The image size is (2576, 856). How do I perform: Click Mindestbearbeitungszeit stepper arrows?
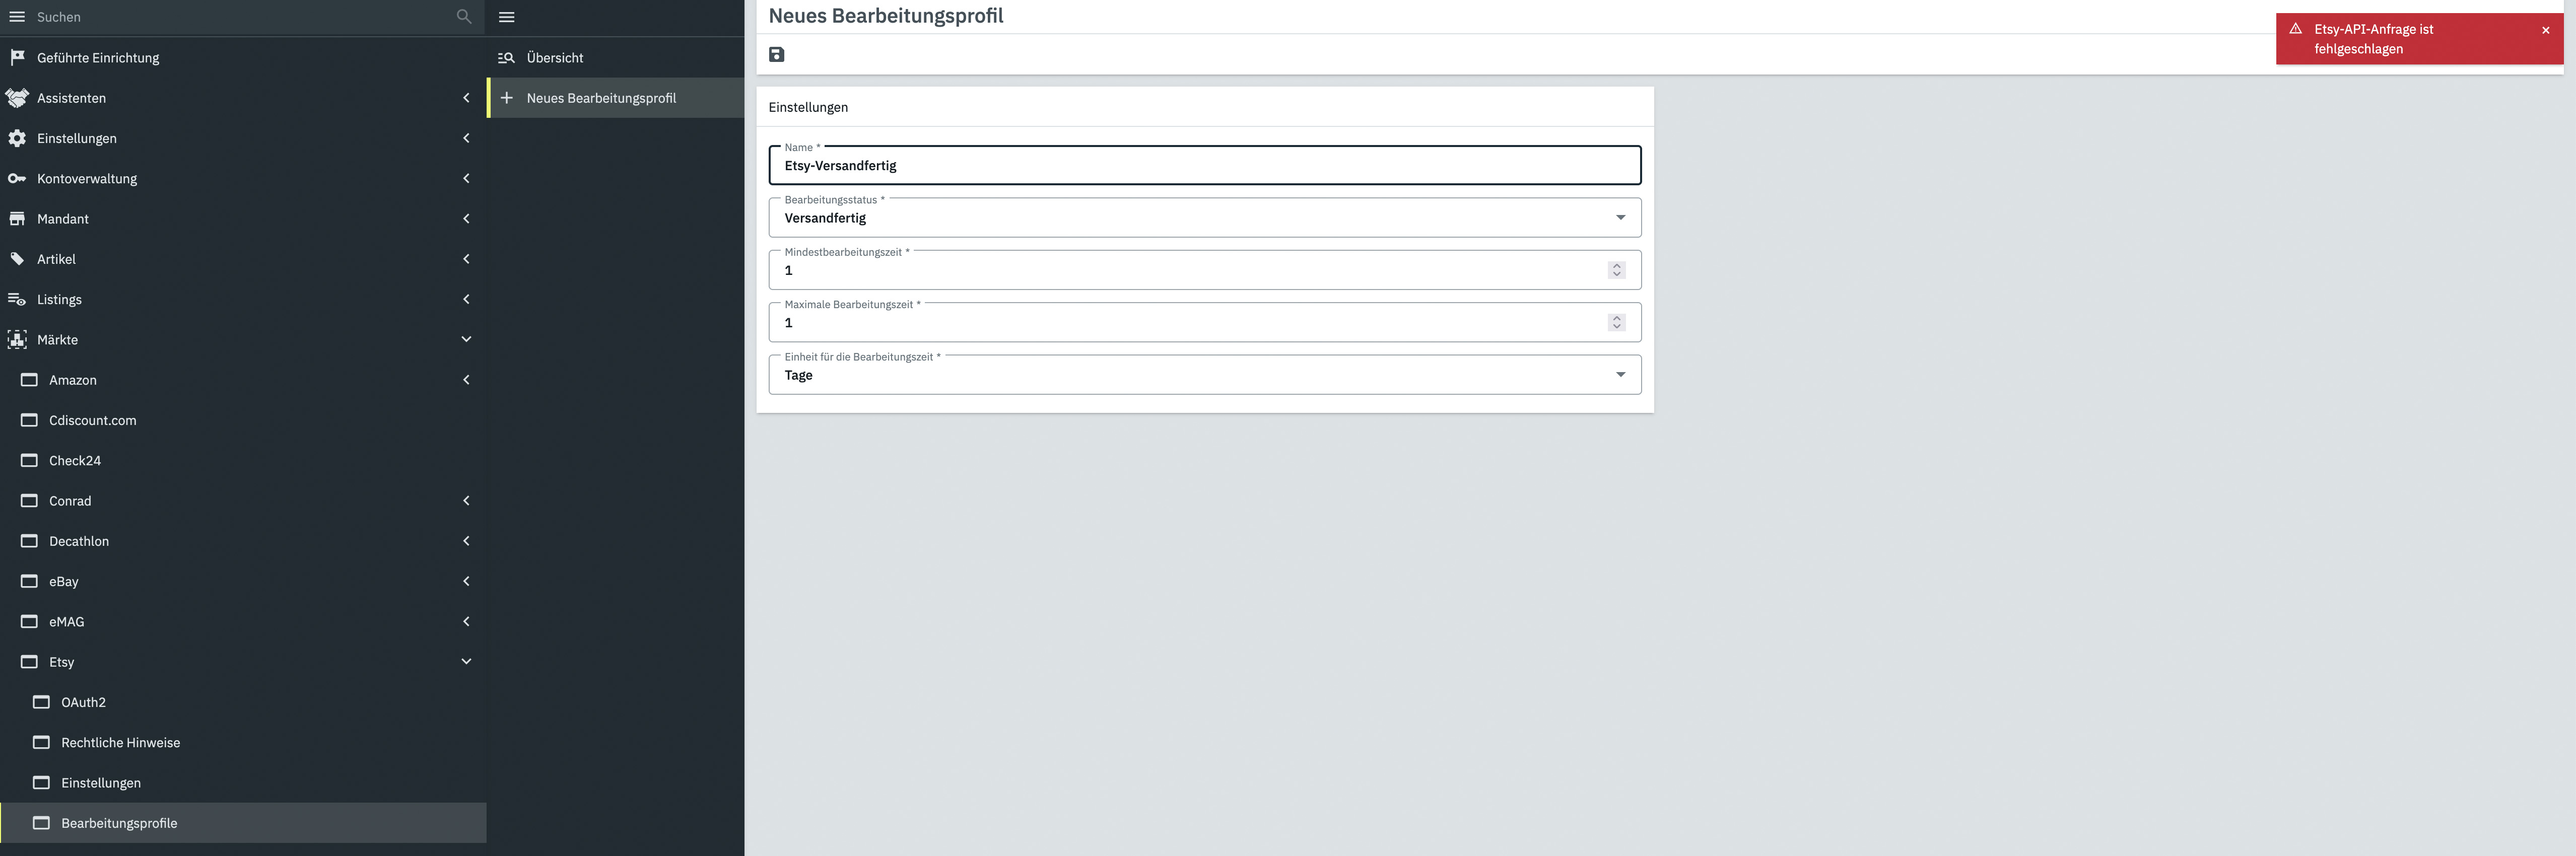point(1616,270)
